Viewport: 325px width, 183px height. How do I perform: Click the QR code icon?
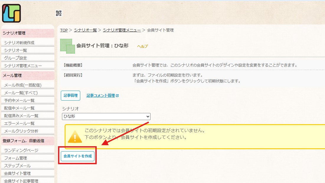59,13
